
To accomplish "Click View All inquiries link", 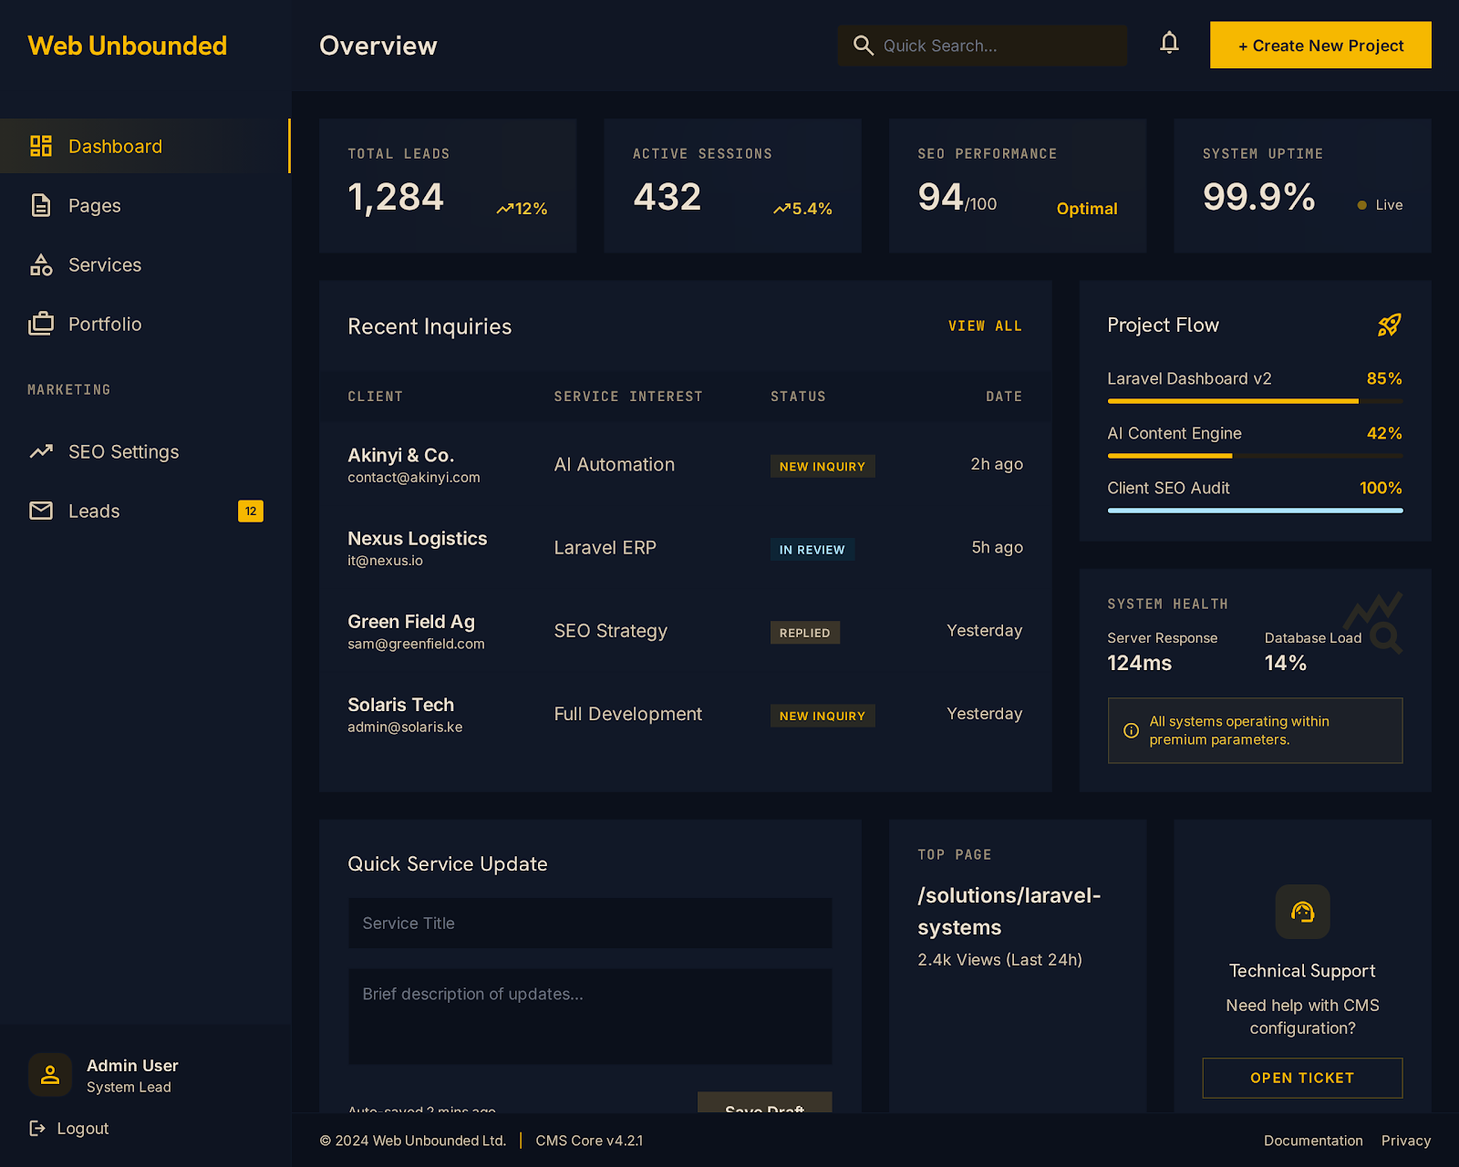I will click(x=985, y=326).
